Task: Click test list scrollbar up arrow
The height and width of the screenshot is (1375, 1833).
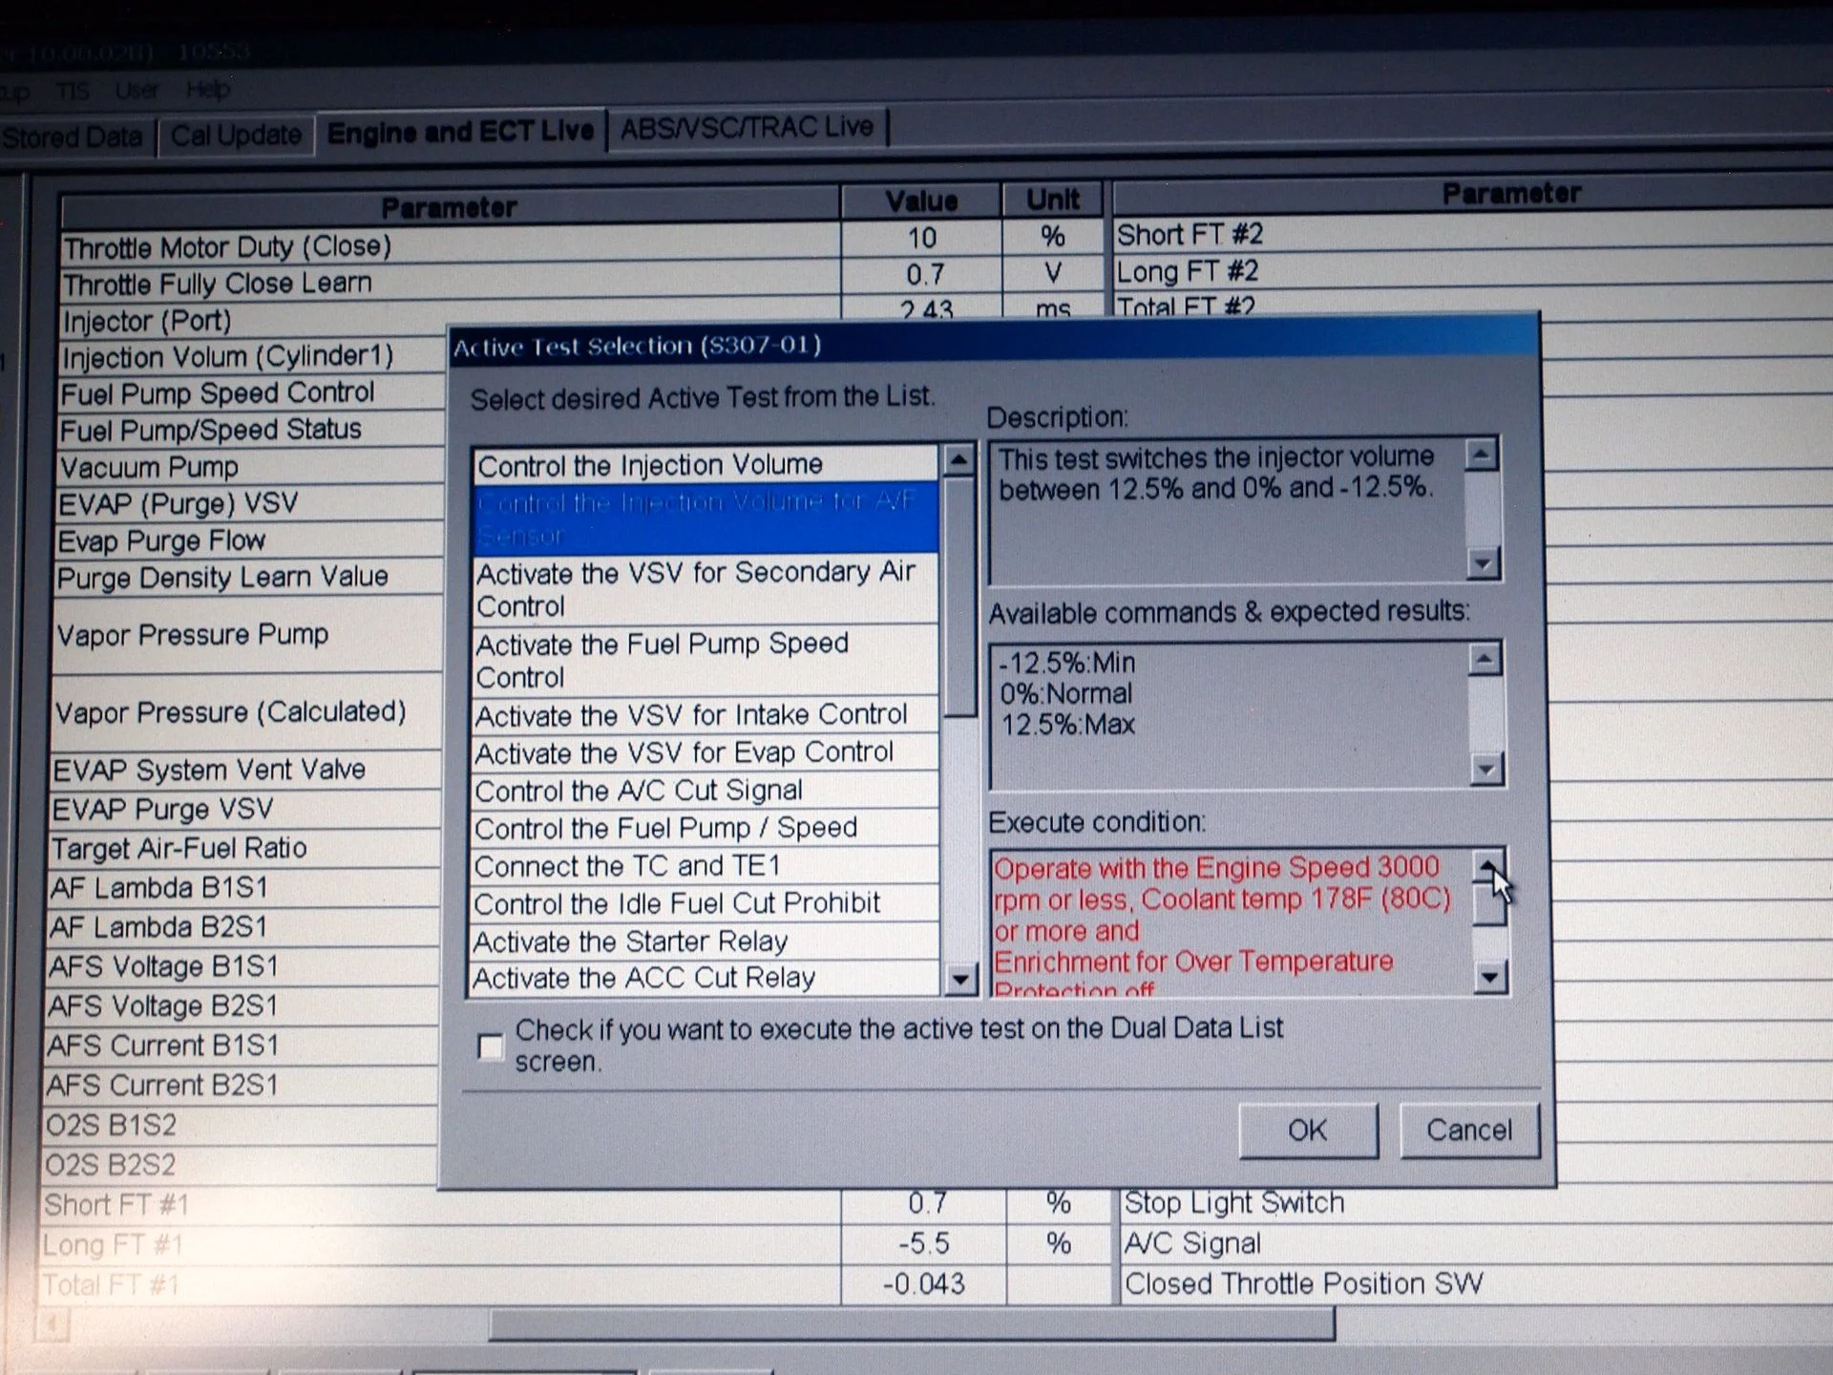Action: pyautogui.click(x=959, y=461)
